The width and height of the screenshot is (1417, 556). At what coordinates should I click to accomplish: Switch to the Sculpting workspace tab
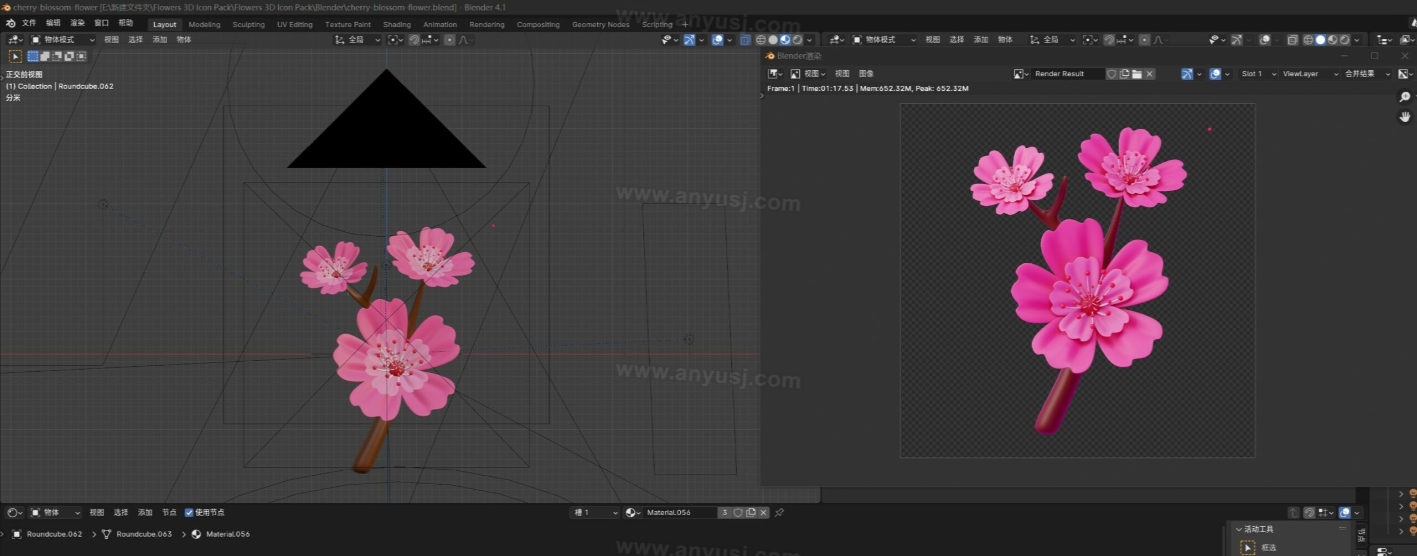(x=249, y=25)
